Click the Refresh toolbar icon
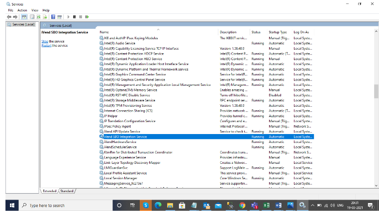 click(x=39, y=17)
